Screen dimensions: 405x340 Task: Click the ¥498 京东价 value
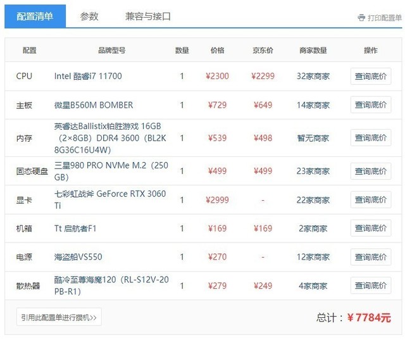pos(263,138)
